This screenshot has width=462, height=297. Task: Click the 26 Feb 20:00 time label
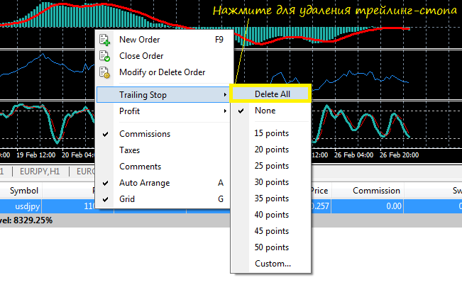pyautogui.click(x=399, y=155)
